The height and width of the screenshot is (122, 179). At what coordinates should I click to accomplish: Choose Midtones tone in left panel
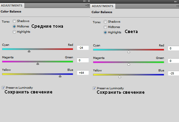14,26
